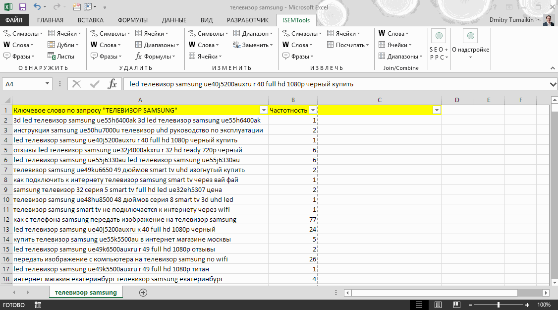Click the zoom in plus button

(x=527, y=305)
